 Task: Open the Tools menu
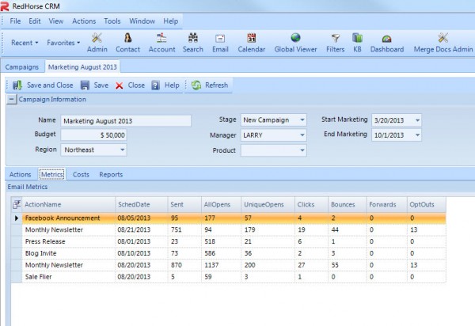point(112,21)
